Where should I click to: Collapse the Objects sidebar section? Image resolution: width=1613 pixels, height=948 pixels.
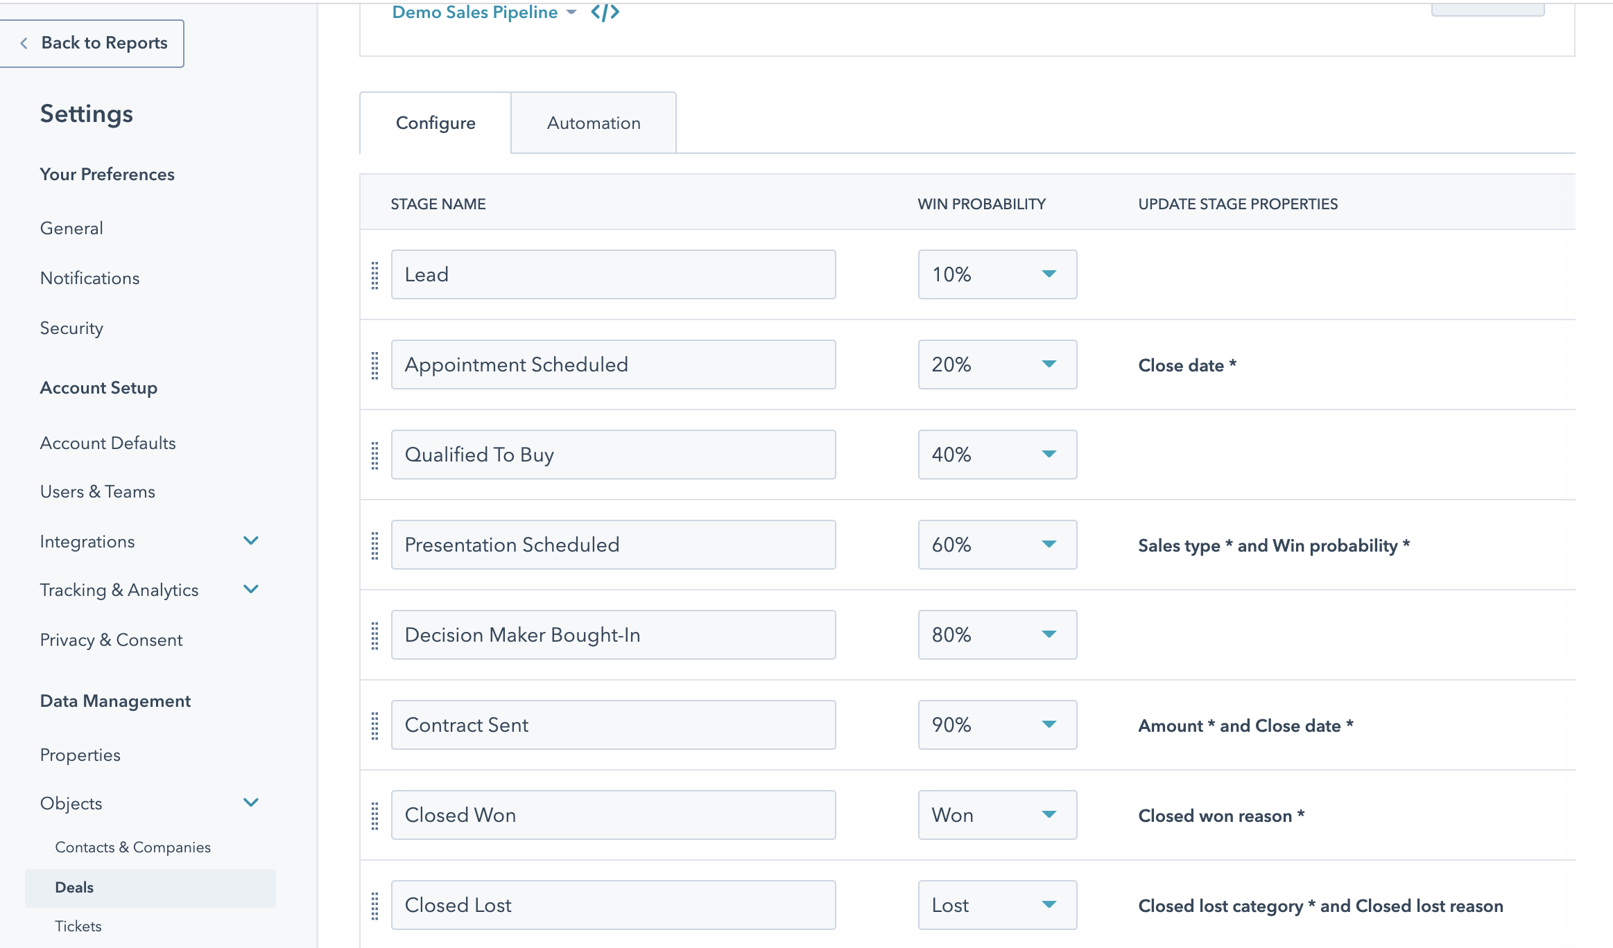[x=251, y=802]
